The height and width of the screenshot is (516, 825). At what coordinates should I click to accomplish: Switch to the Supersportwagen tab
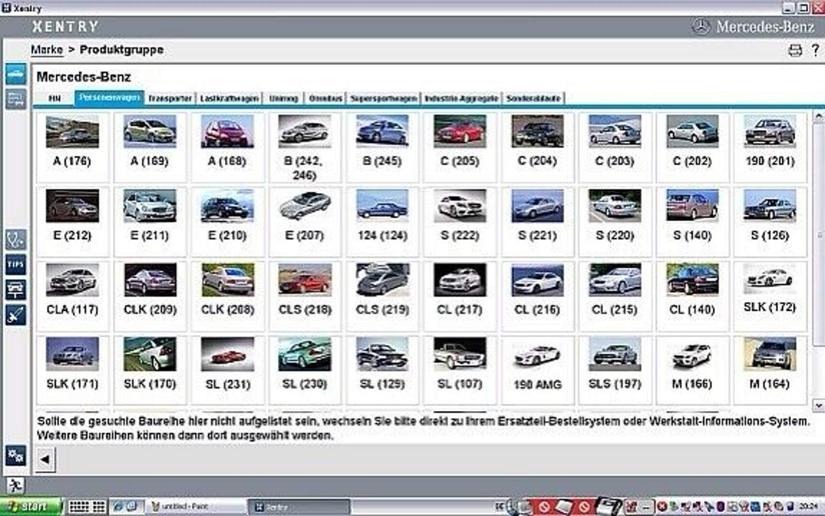coord(384,98)
